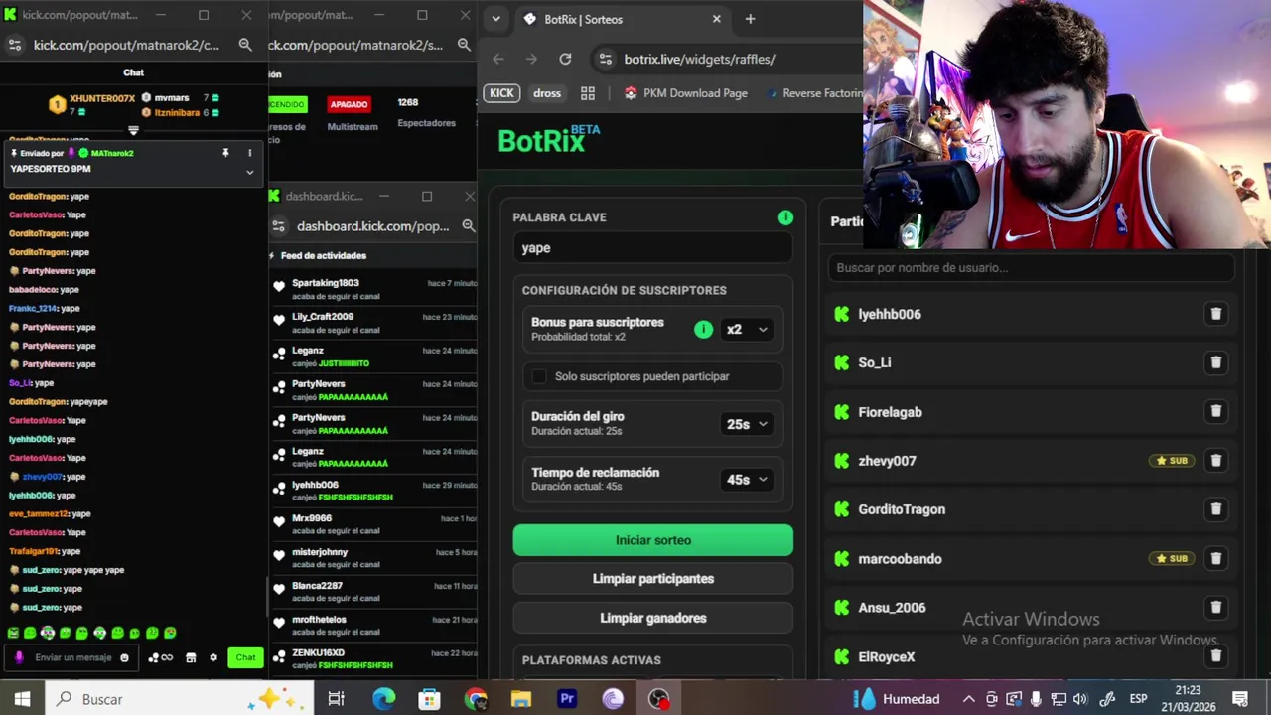Select Lily_Craft2009 follow entry in feed

coord(373,323)
